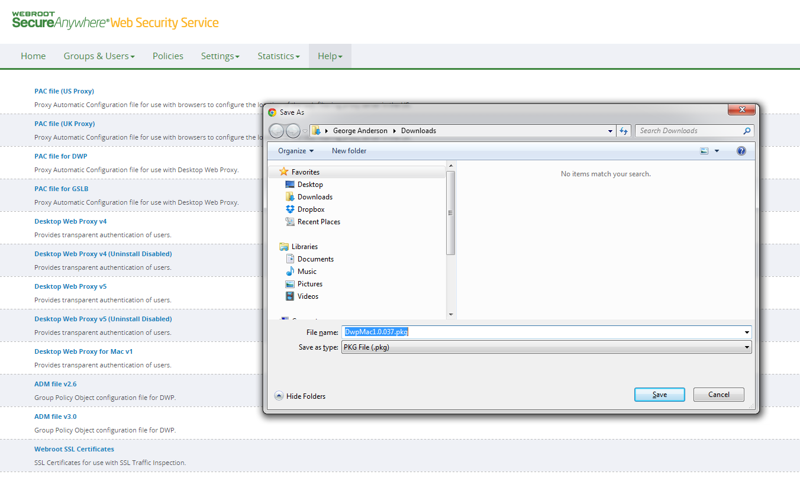Click the Back arrow in Save As dialog
Image resolution: width=800 pixels, height=481 pixels.
point(276,131)
